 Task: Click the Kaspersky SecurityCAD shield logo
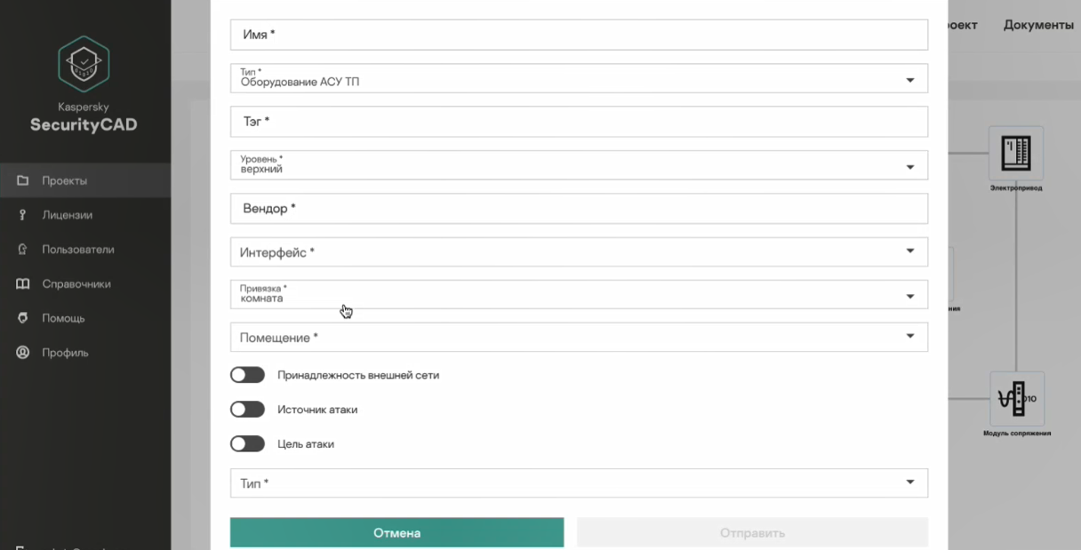(84, 64)
